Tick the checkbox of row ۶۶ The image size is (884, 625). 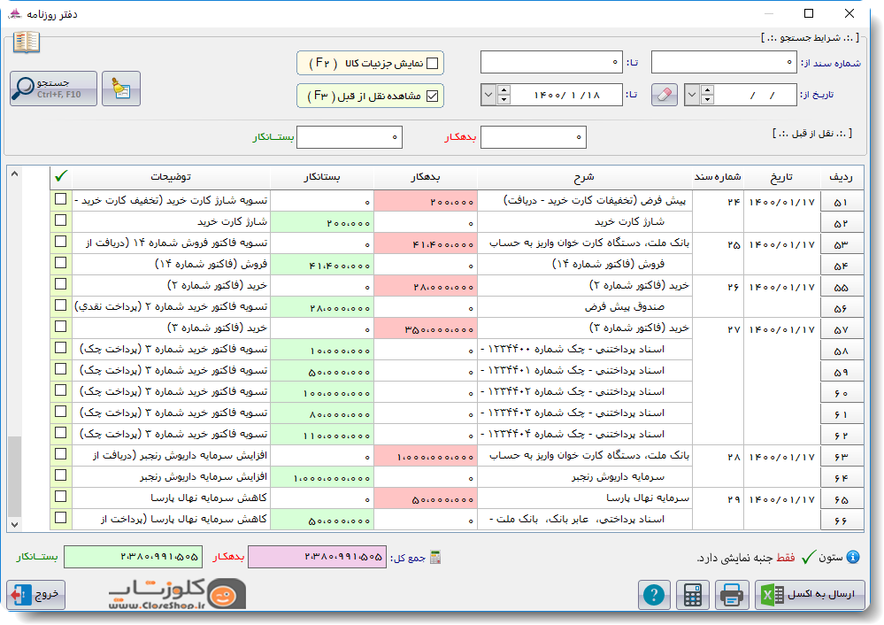tap(61, 518)
